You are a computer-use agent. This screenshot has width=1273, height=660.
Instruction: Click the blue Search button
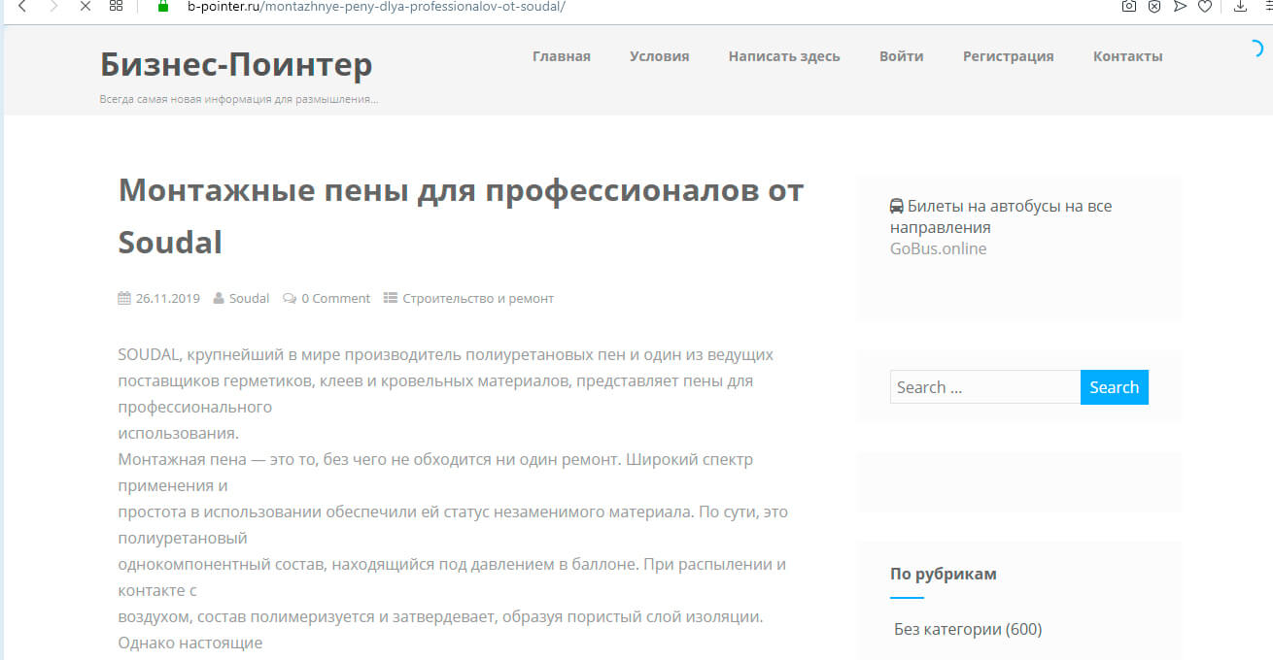1115,387
